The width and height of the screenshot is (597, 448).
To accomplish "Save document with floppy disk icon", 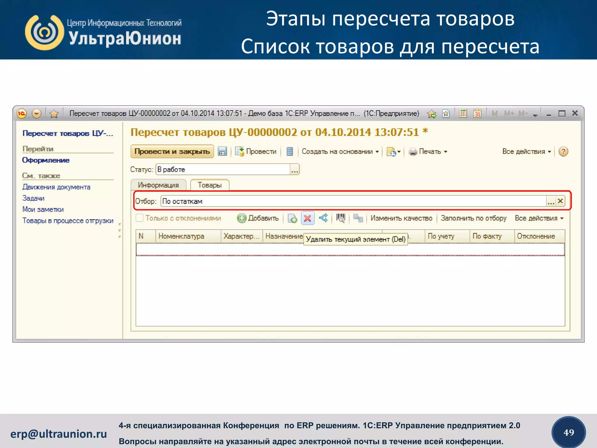I will pos(222,151).
